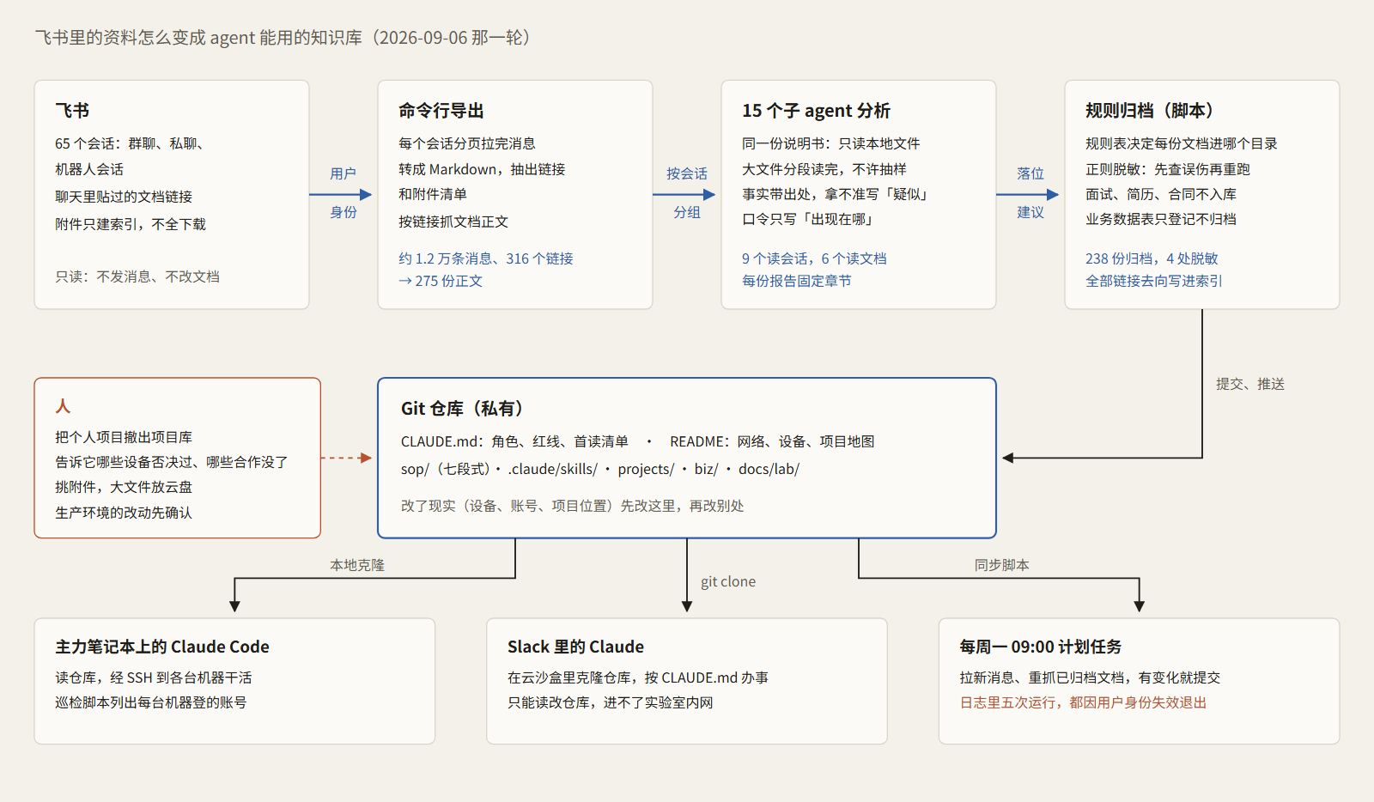Image resolution: width=1374 pixels, height=802 pixels.
Task: Click the "命令行导出" card heading
Action: [441, 111]
